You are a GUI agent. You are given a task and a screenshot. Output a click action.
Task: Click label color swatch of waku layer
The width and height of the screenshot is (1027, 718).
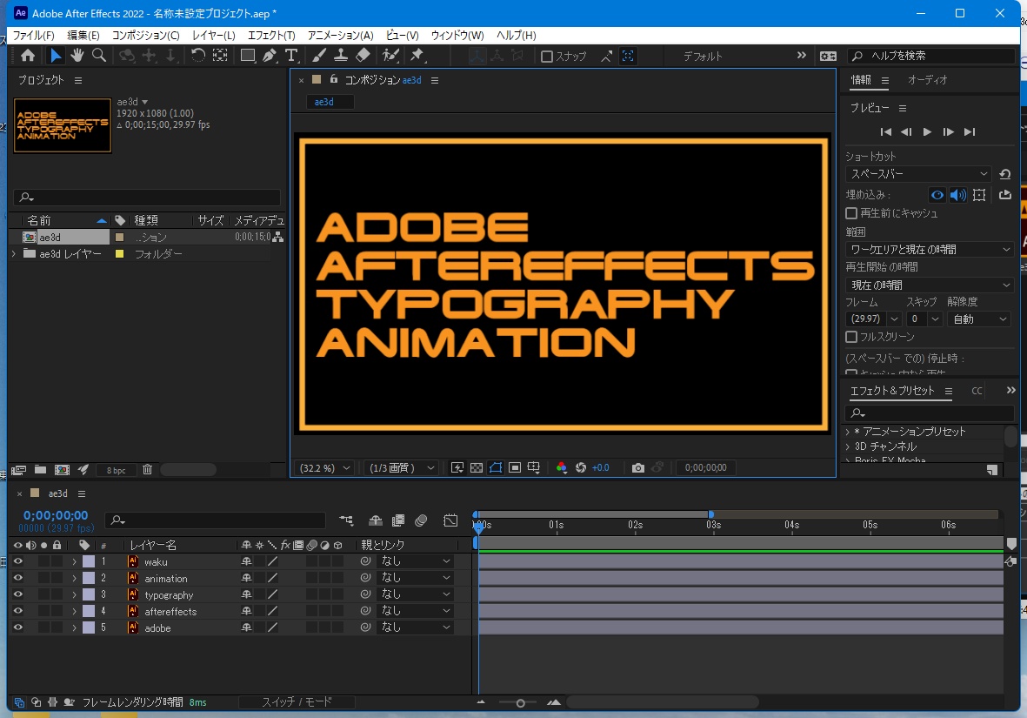tap(89, 562)
